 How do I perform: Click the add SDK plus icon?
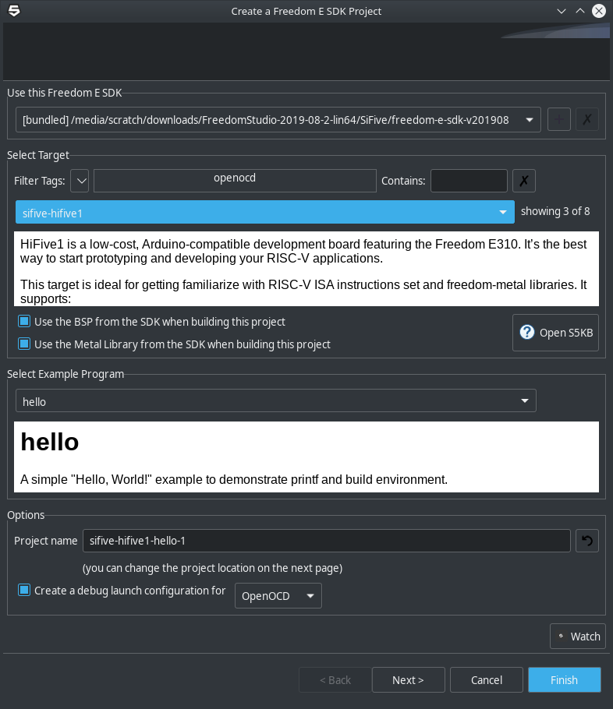[558, 120]
